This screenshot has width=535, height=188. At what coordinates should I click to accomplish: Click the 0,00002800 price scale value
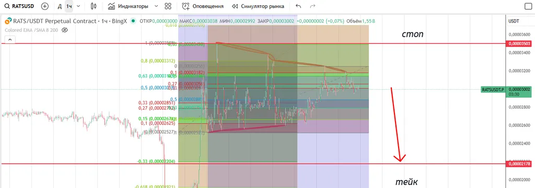click(x=519, y=107)
